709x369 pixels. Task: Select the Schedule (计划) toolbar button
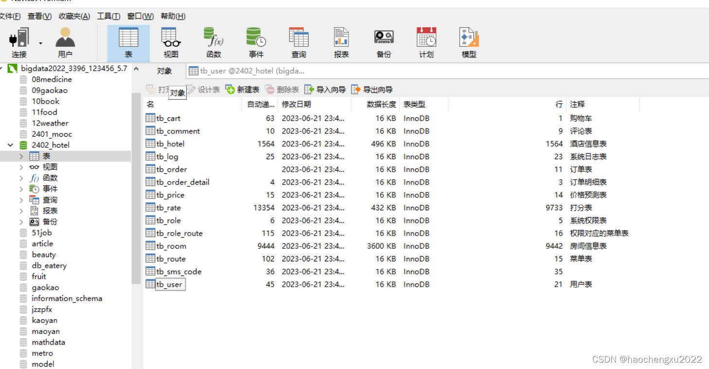[x=426, y=43]
